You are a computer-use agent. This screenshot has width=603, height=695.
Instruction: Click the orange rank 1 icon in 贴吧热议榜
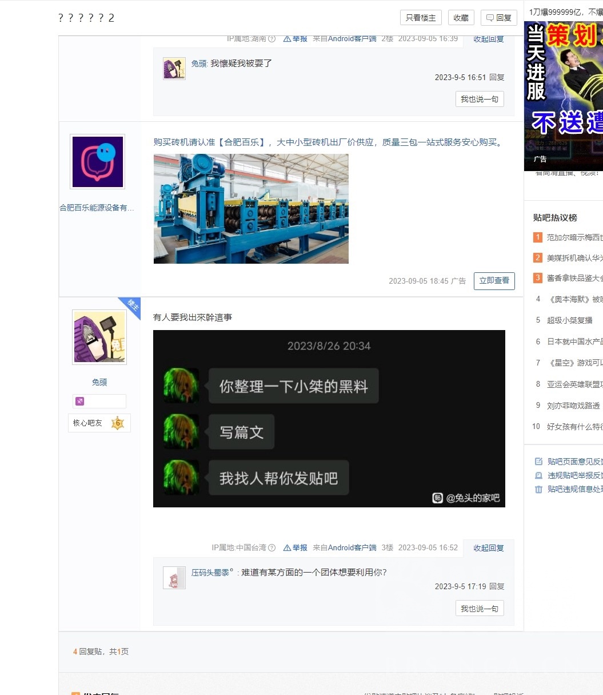coord(538,237)
